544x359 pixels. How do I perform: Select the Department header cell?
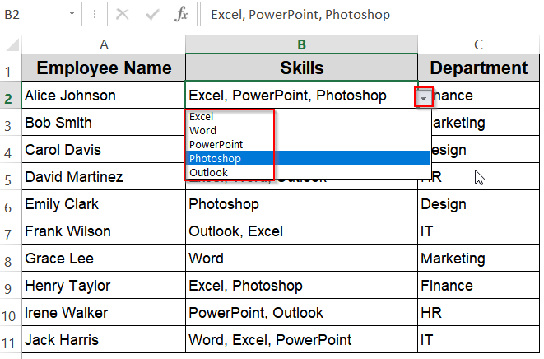478,68
